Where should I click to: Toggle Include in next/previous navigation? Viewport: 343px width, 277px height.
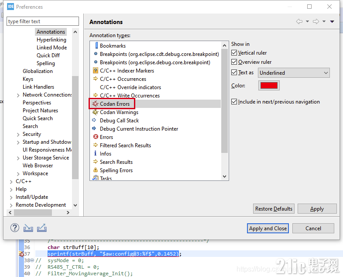click(x=234, y=102)
